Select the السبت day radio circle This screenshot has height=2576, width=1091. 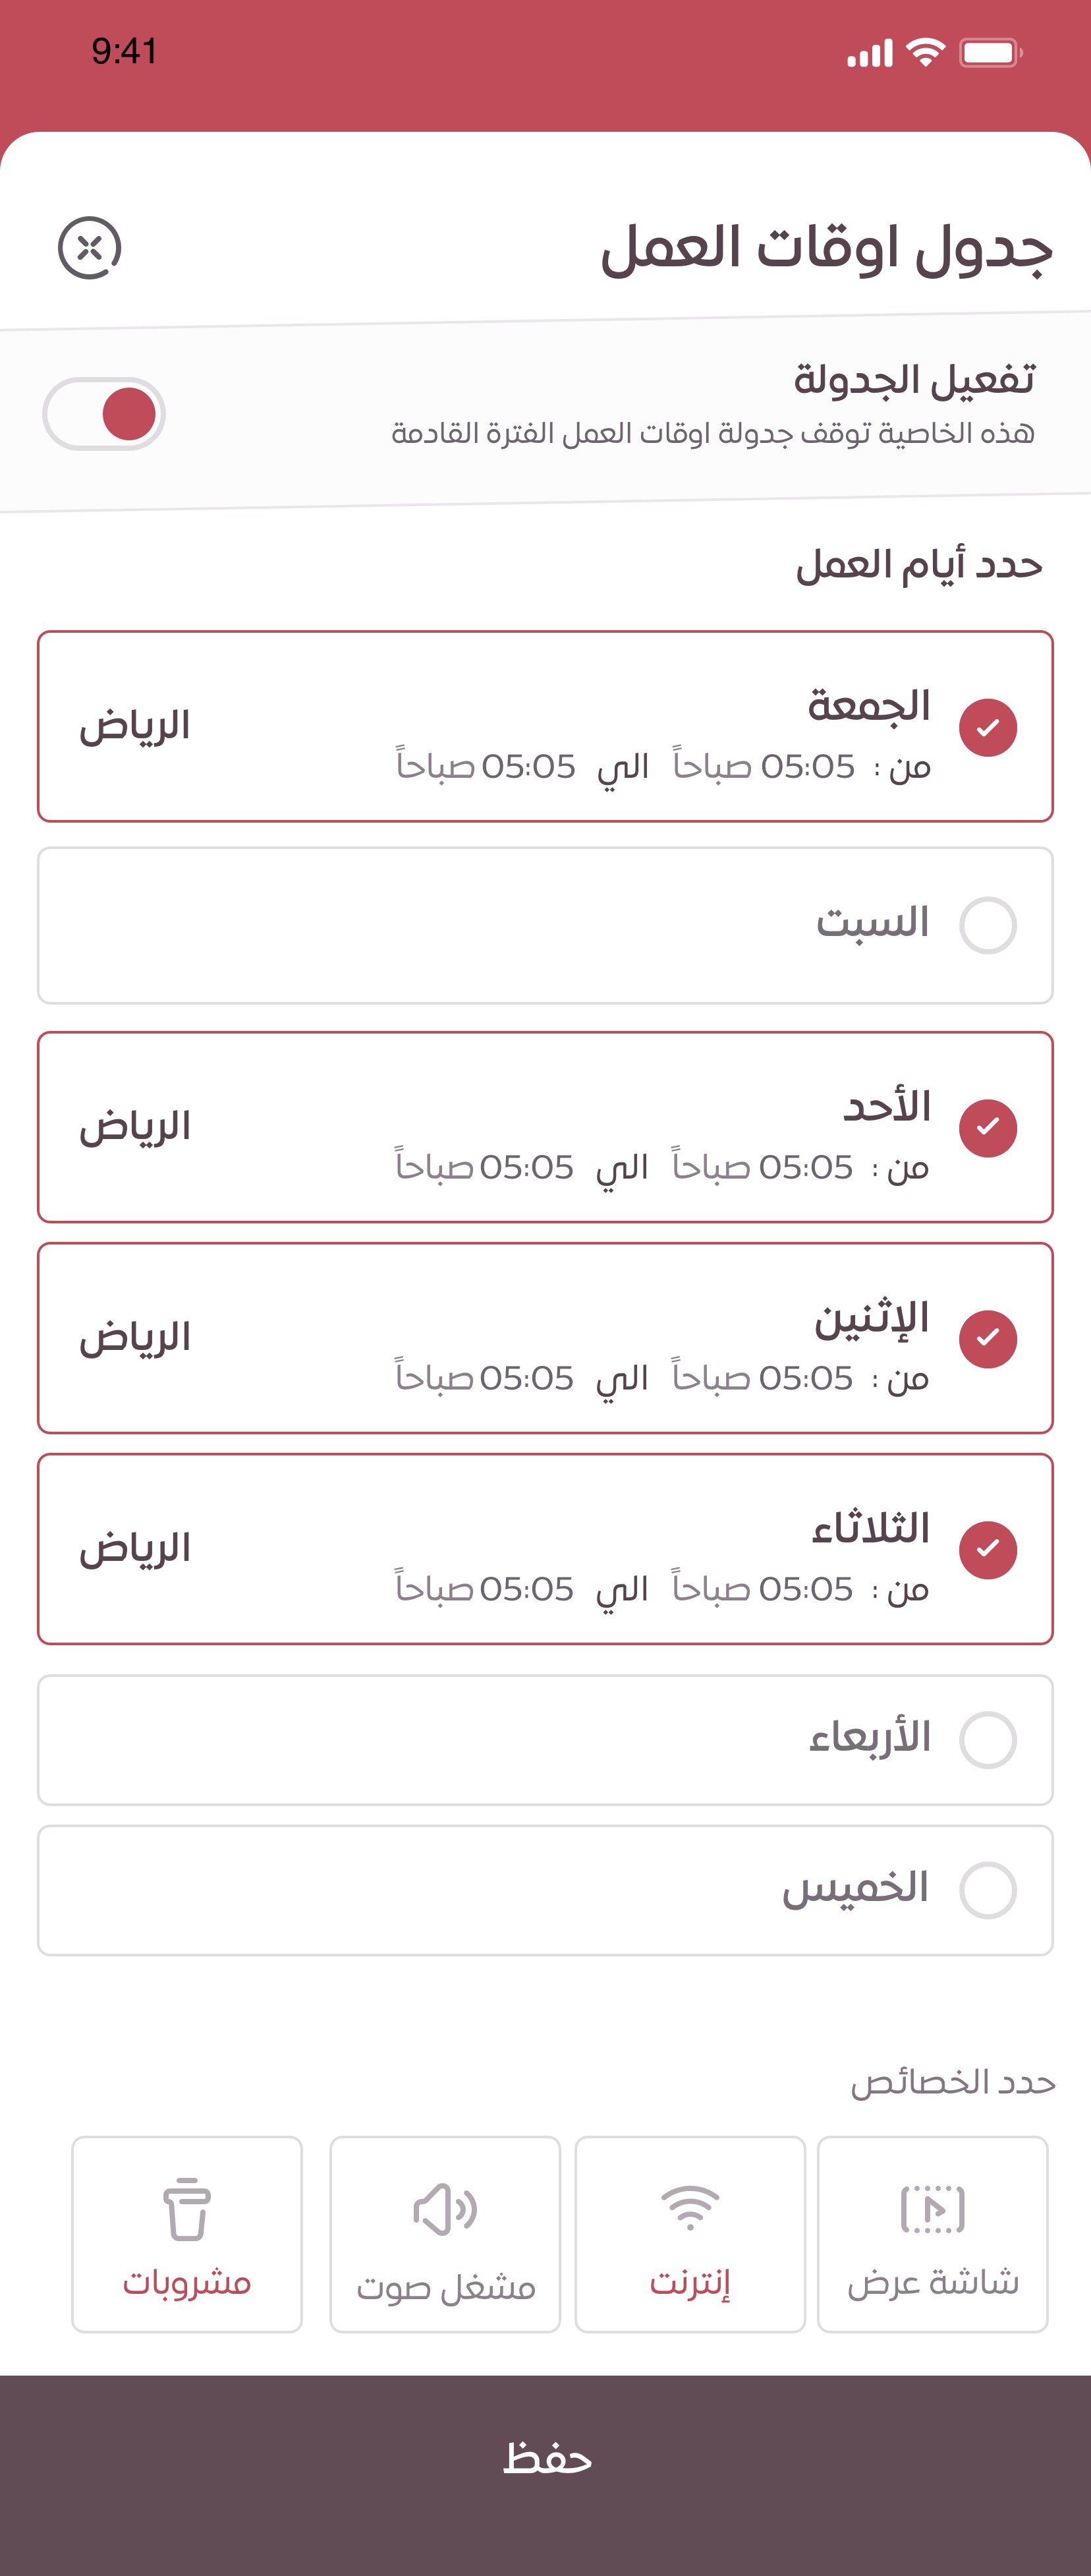[x=988, y=925]
